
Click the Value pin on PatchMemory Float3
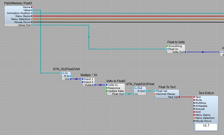32,10
